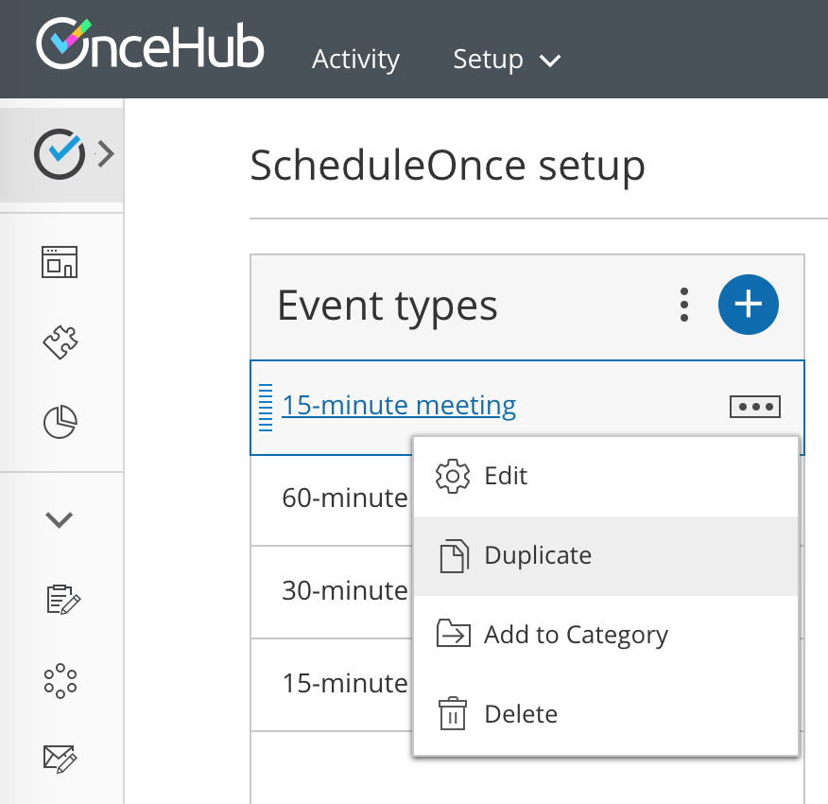Add a new event type with plus button

click(748, 305)
